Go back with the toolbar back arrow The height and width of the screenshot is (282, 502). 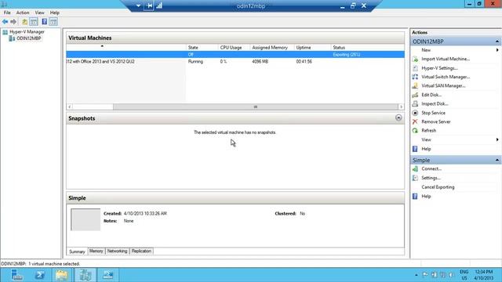5,22
